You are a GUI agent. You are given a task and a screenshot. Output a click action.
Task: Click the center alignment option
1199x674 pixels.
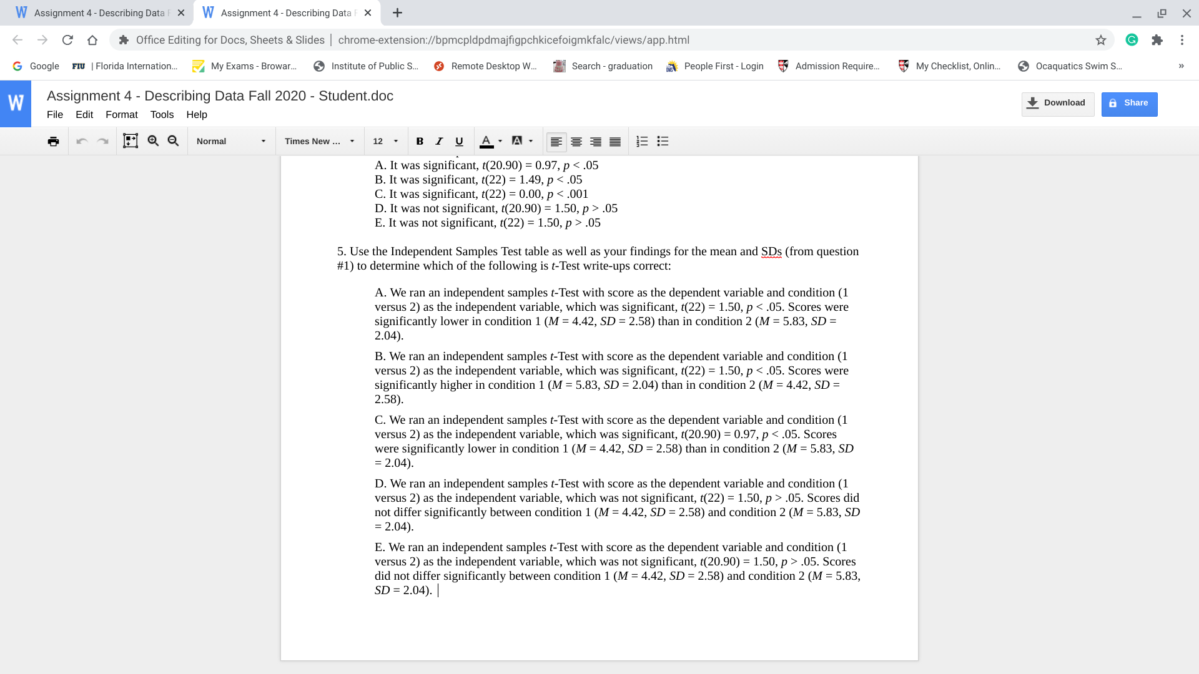(x=576, y=142)
